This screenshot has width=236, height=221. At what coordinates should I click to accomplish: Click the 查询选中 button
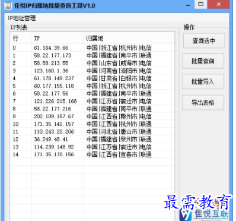(204, 41)
